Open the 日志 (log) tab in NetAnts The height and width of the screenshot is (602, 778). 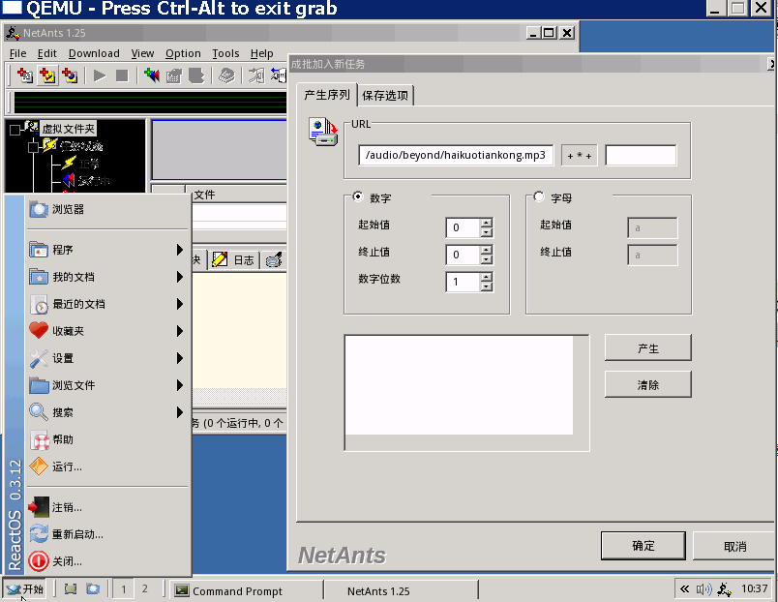pyautogui.click(x=233, y=259)
